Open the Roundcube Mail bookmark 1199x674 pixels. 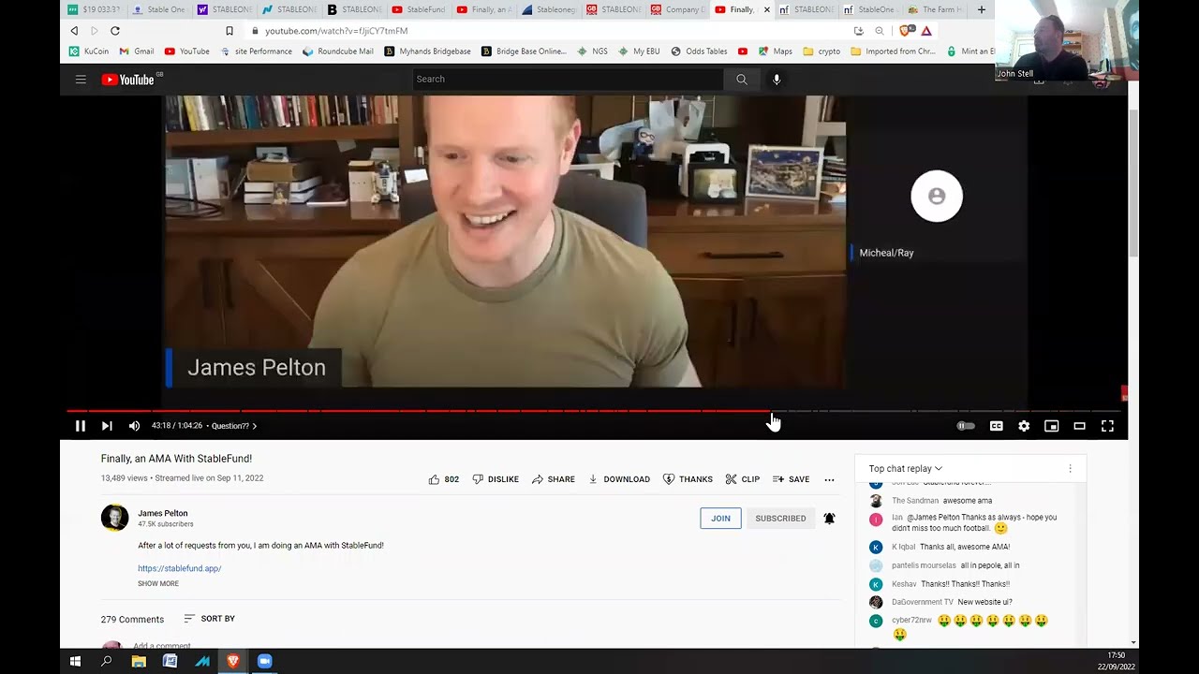tap(338, 51)
